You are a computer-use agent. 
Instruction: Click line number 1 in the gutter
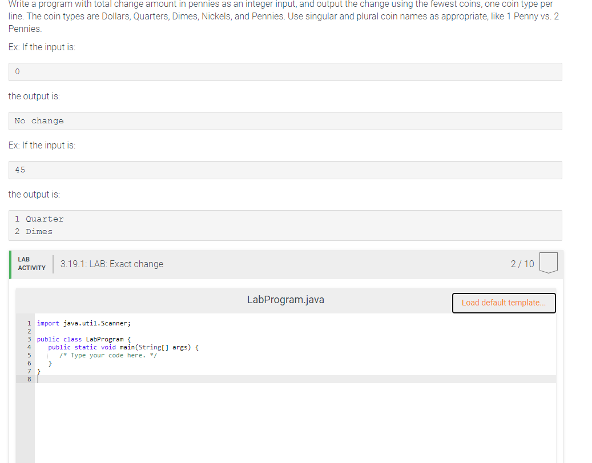29,323
